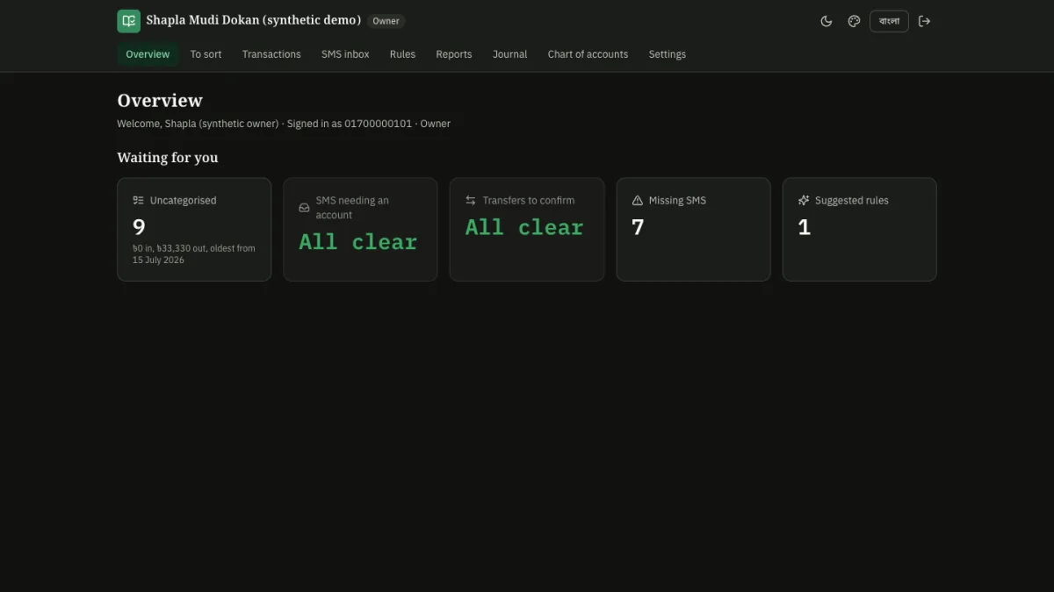
Task: Open the color theme palette
Action: click(x=854, y=21)
